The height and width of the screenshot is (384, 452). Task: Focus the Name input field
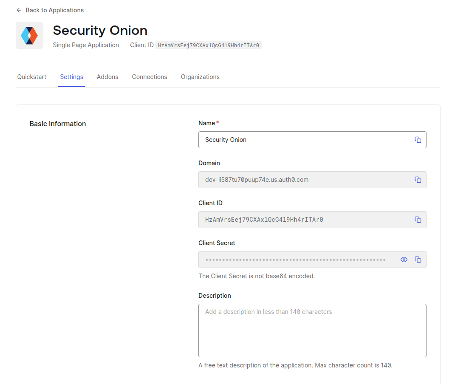[x=304, y=140]
